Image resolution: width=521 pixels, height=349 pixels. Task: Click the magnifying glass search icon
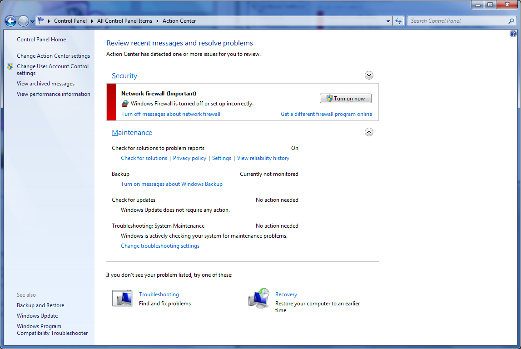pos(511,21)
